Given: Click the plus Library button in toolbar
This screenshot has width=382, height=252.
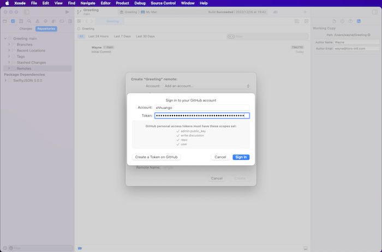Looking at the screenshot, I should coord(305,12).
